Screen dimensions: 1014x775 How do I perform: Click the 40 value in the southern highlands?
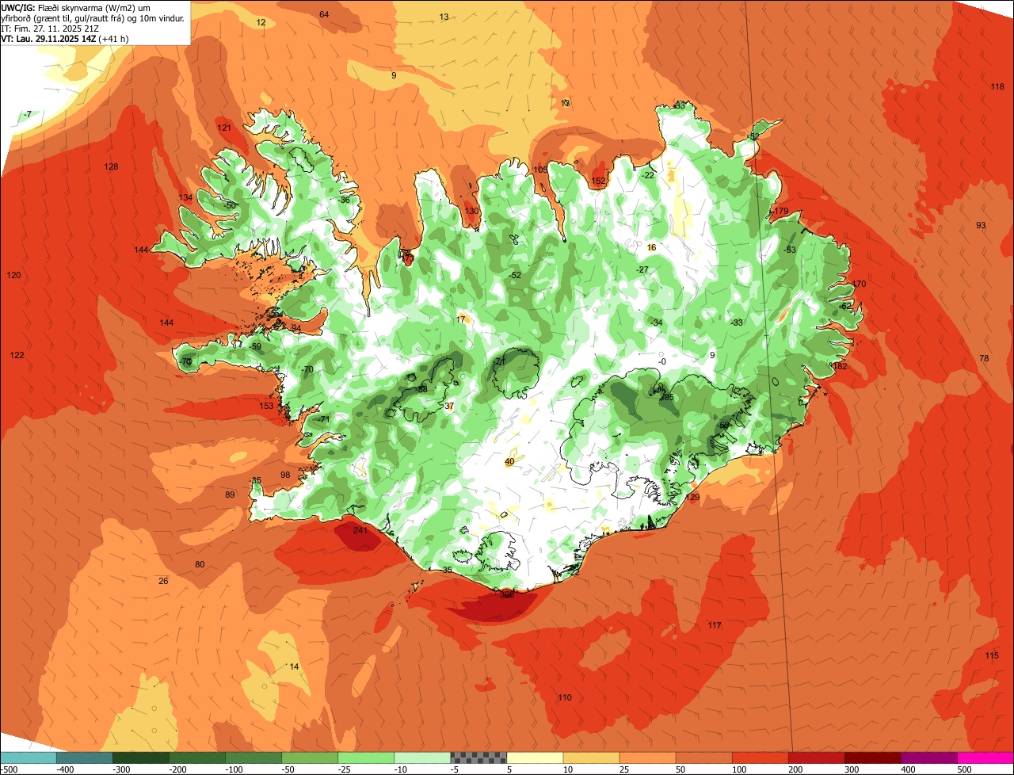tap(509, 462)
